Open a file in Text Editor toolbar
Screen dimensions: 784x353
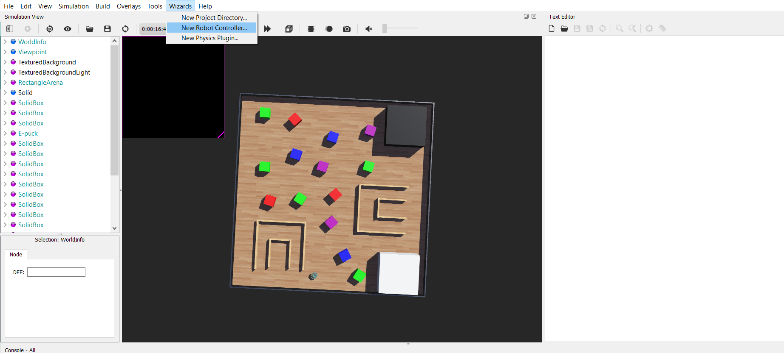click(x=564, y=28)
